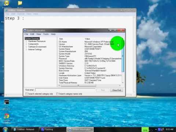Image resolution: width=176 pixels, height=132 pixels.
Task: Open the Help menu in System Information
Action: click(x=53, y=34)
